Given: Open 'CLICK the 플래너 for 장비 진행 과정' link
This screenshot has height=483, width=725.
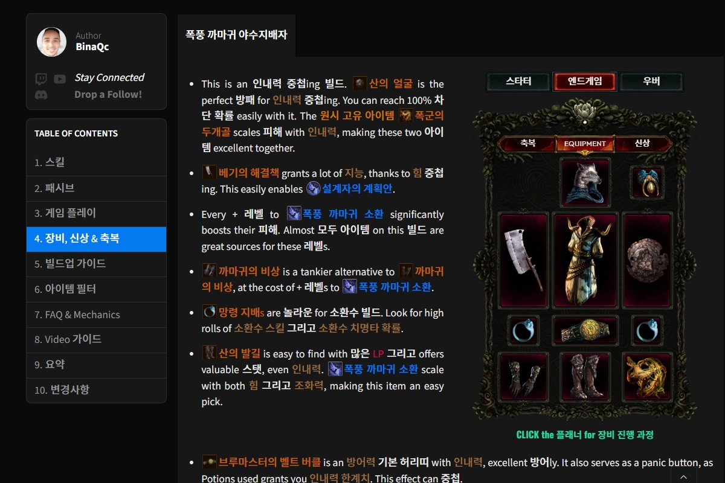Looking at the screenshot, I should 585,435.
